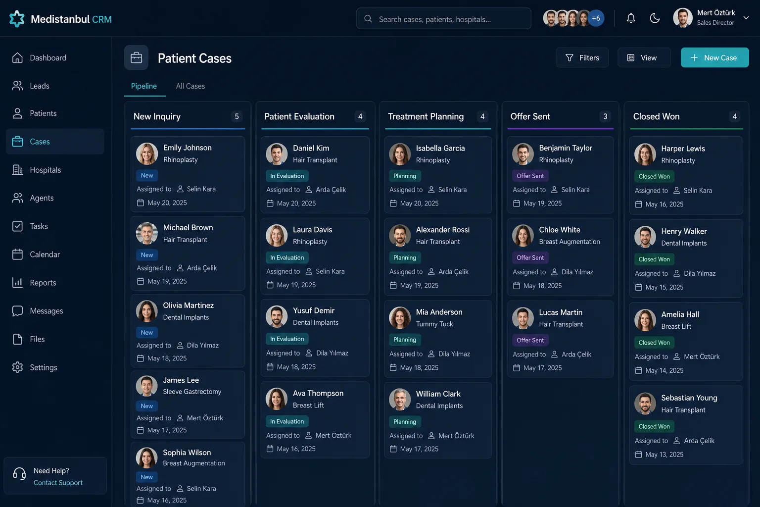Expand Mert Öztürk profile dropdown chevron
Image resolution: width=760 pixels, height=507 pixels.
pos(746,18)
